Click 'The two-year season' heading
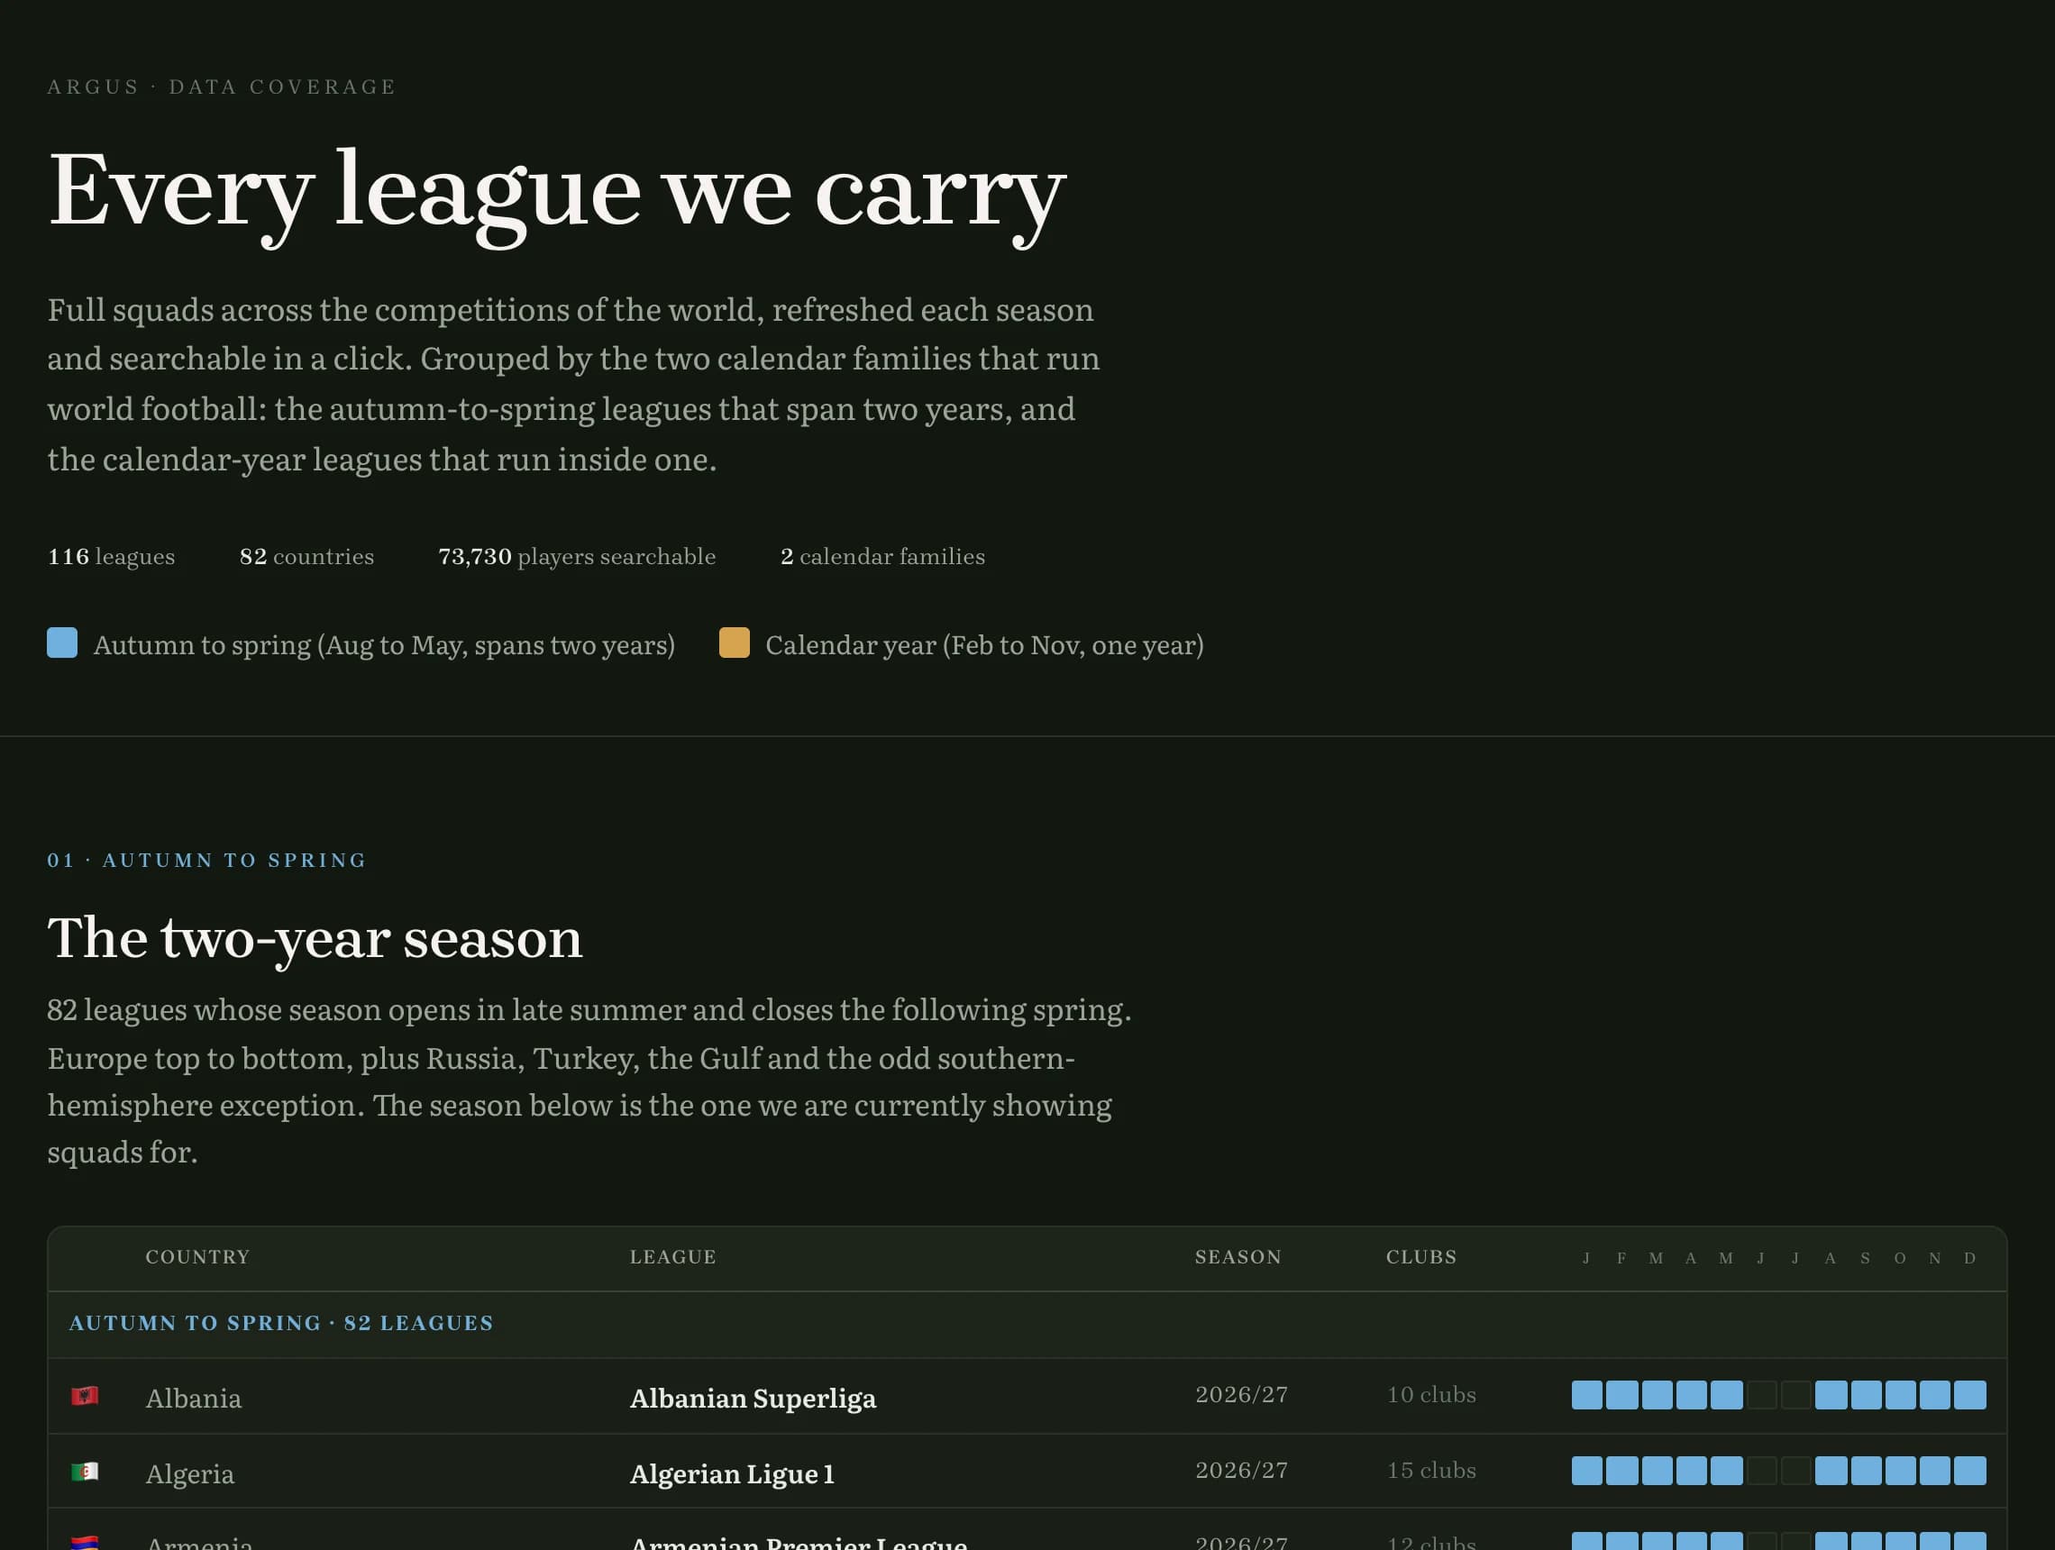Screen dimensions: 2055x1550 (315, 939)
